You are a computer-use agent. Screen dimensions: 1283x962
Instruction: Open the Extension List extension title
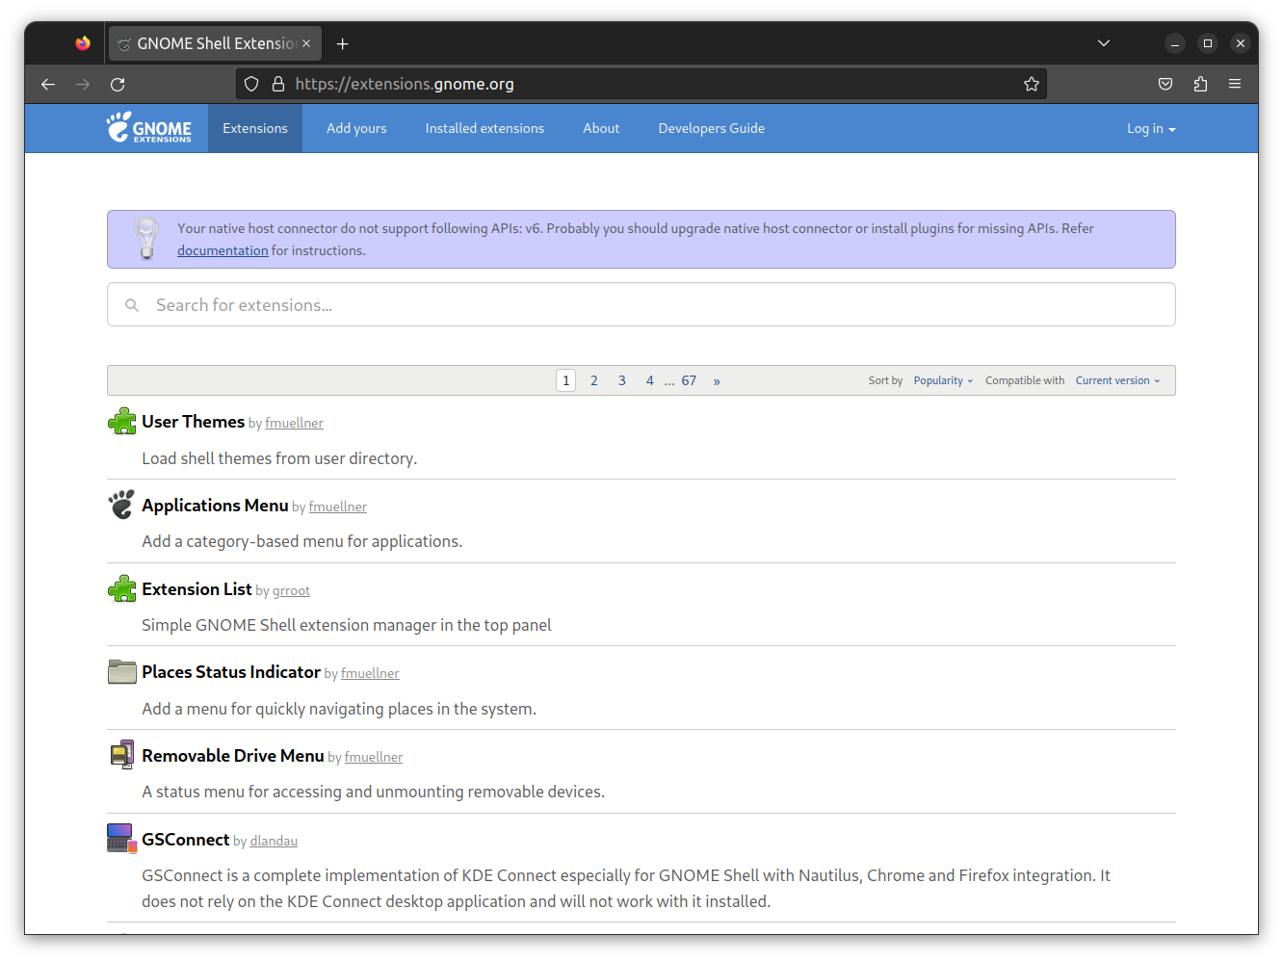196,588
